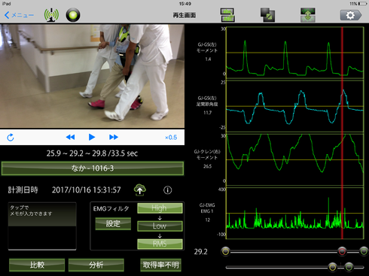Screen dimensions: 369x276
Task: Go back to メニュー
Action: [19, 15]
